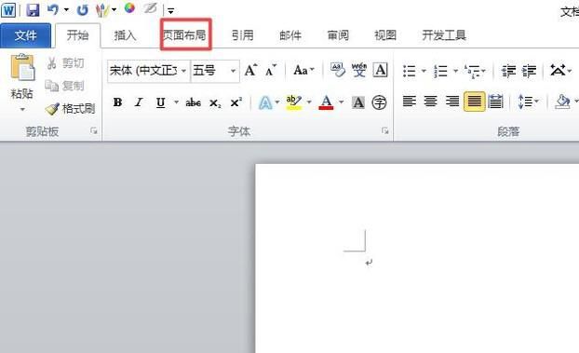
Task: Click the Character Border A icon
Action: pos(381,70)
